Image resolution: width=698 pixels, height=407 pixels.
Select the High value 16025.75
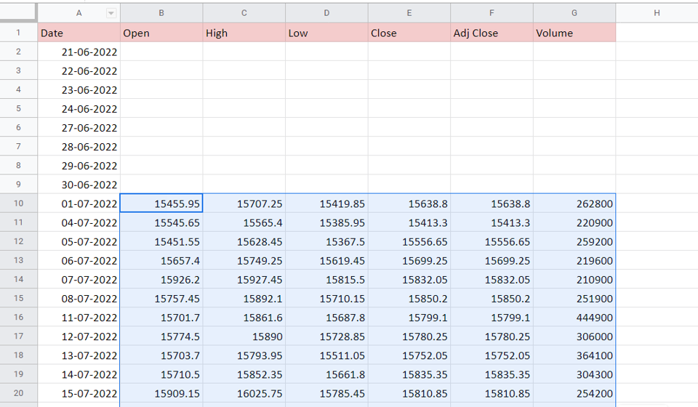(244, 393)
